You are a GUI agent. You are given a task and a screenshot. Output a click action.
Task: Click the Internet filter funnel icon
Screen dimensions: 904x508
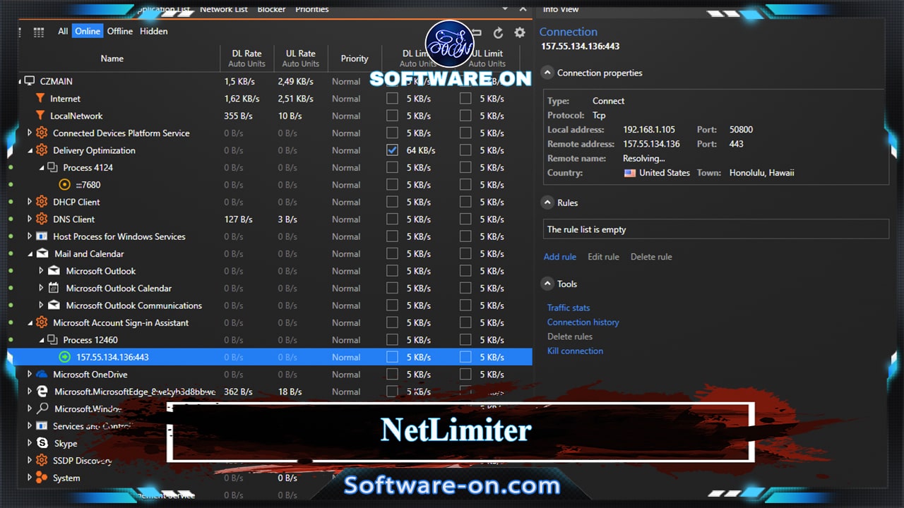pyautogui.click(x=40, y=99)
